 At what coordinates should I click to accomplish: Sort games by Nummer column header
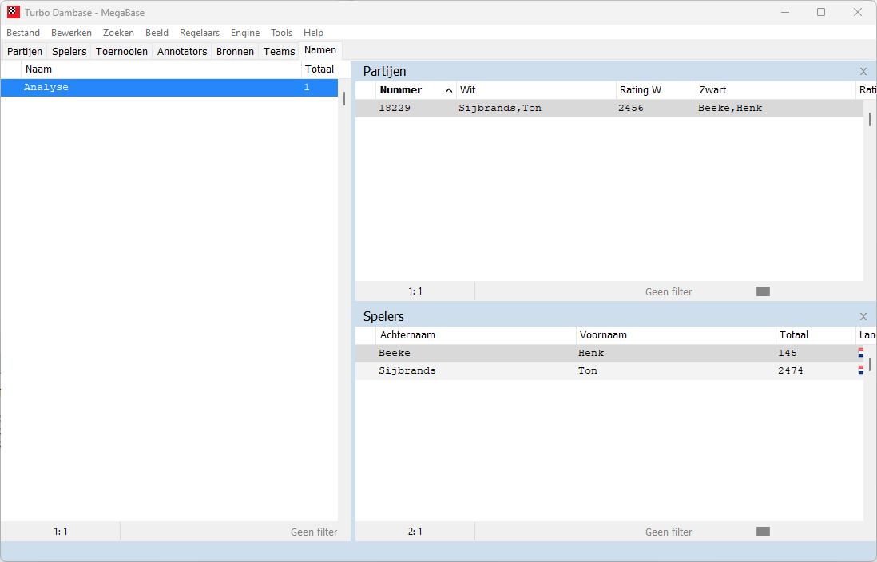pos(415,90)
